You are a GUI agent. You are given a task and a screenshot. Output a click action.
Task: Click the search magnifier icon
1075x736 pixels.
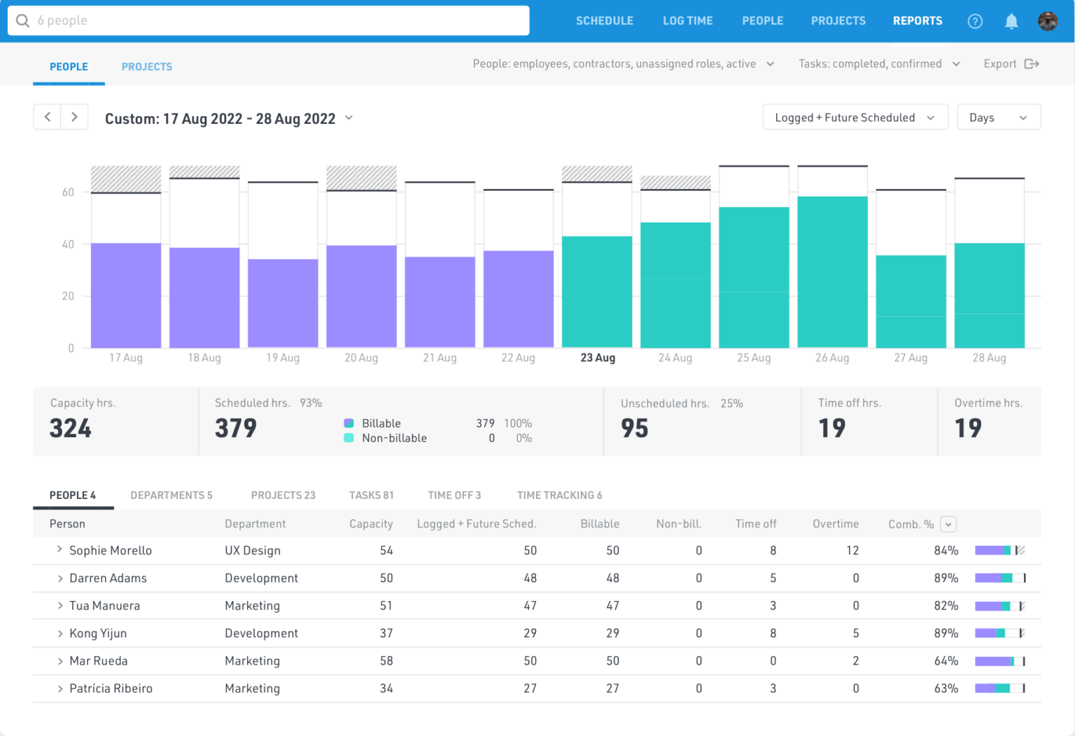[x=22, y=21]
